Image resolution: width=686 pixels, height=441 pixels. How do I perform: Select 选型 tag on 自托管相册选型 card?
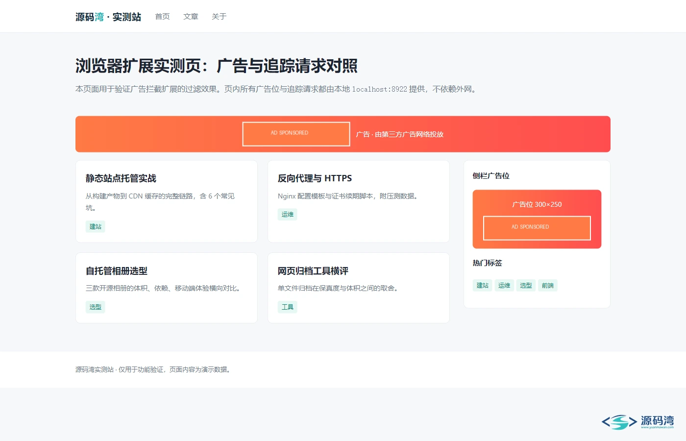point(96,307)
